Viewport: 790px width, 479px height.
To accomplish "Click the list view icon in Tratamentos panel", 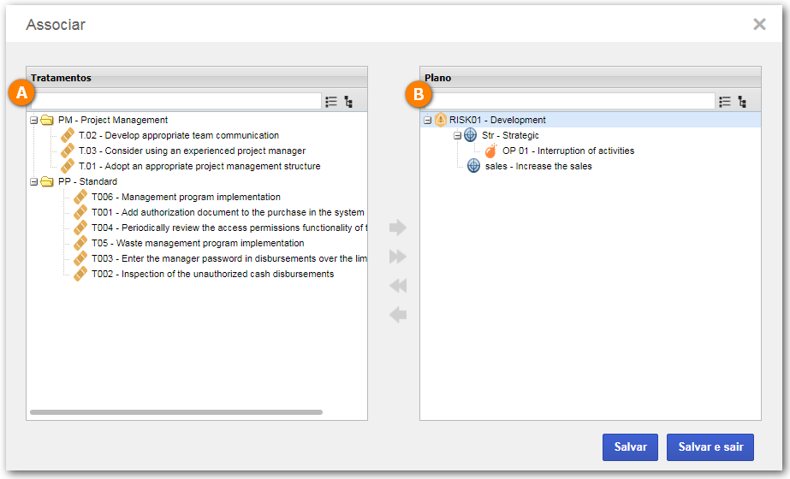I will coord(331,102).
